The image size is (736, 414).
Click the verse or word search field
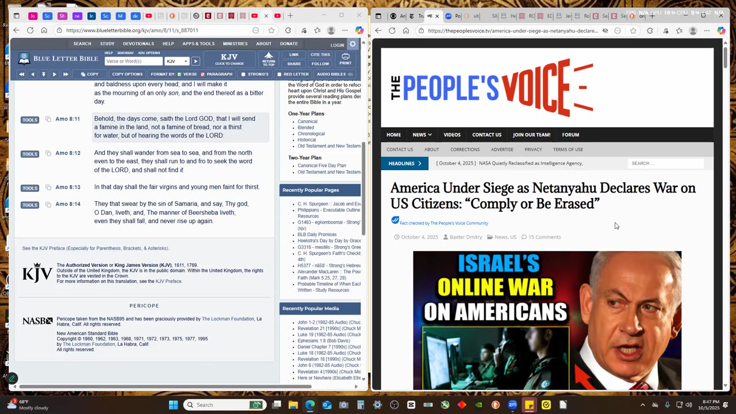coord(133,61)
